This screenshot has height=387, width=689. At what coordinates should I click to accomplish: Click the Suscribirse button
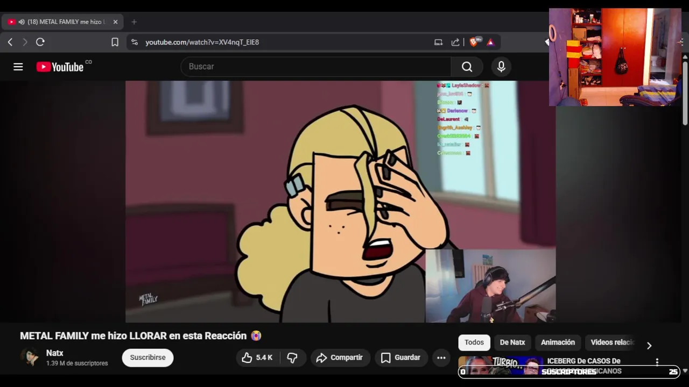tap(147, 357)
